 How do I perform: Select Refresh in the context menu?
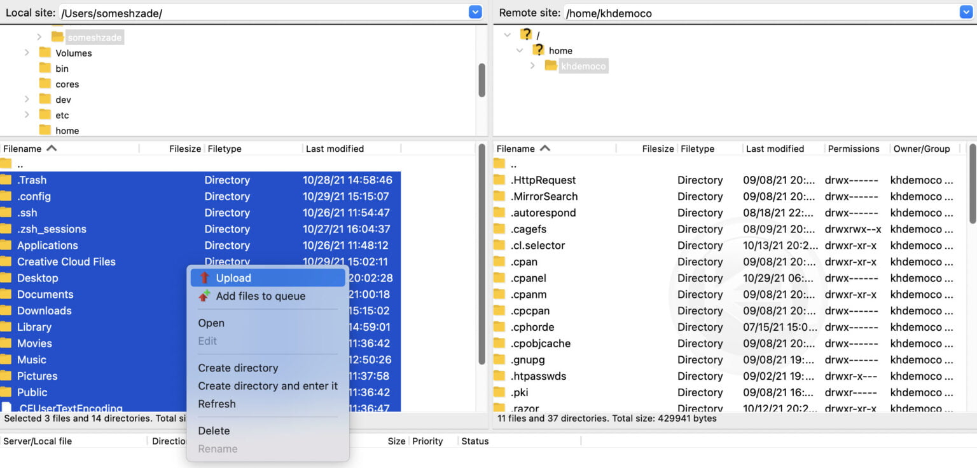click(x=217, y=404)
